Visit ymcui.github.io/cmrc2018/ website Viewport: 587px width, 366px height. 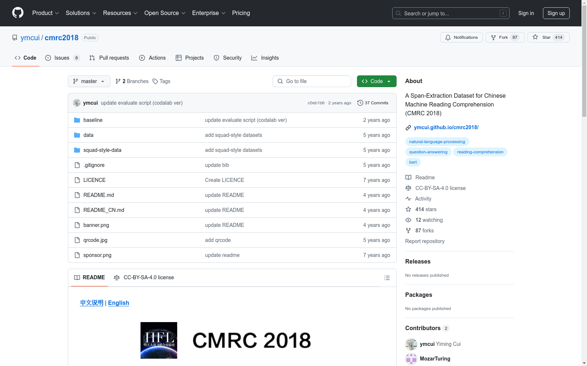tap(446, 127)
